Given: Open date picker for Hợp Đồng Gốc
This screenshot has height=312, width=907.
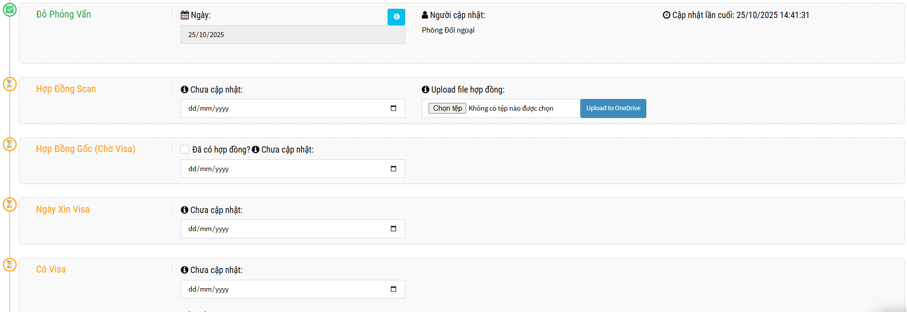Looking at the screenshot, I should point(393,169).
